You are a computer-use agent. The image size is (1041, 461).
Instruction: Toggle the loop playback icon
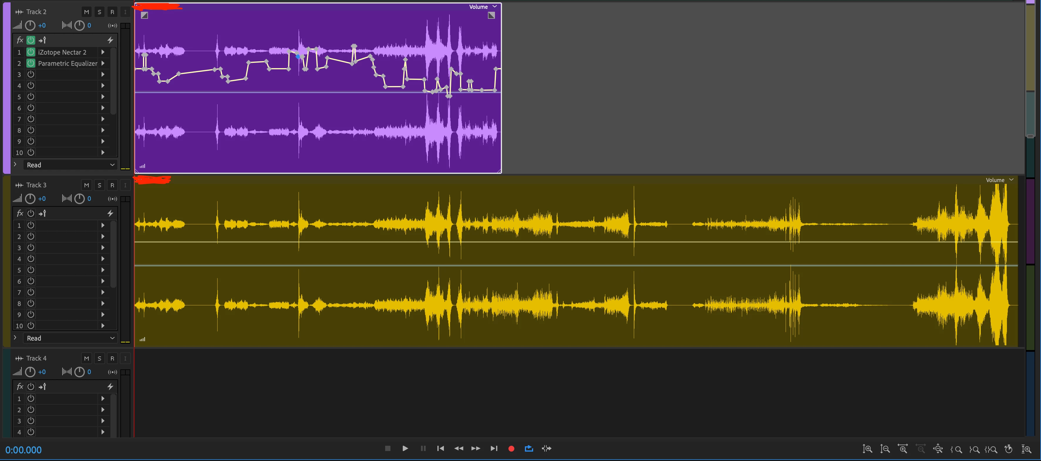tap(529, 448)
